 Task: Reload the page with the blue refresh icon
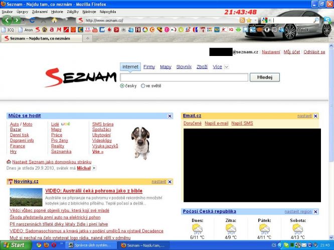(x=33, y=20)
